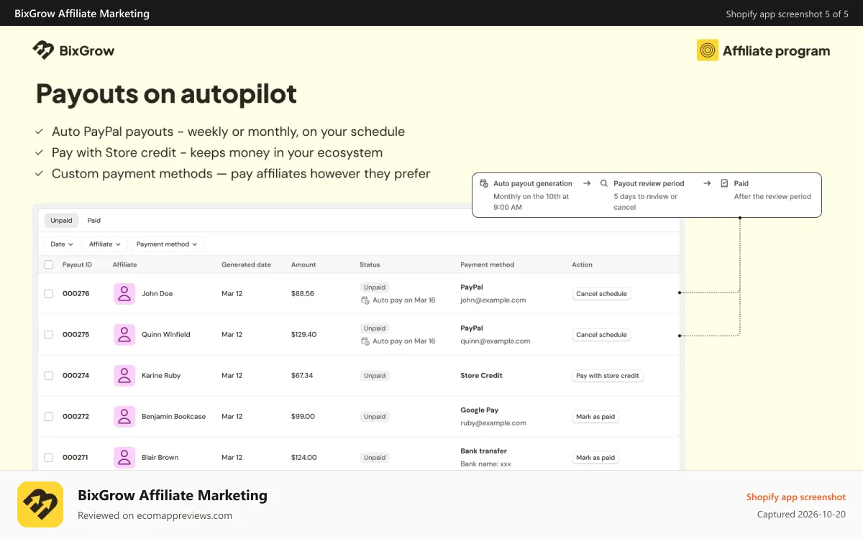The width and height of the screenshot is (863, 539).
Task: Check the box for payout 000274
Action: pyautogui.click(x=49, y=375)
